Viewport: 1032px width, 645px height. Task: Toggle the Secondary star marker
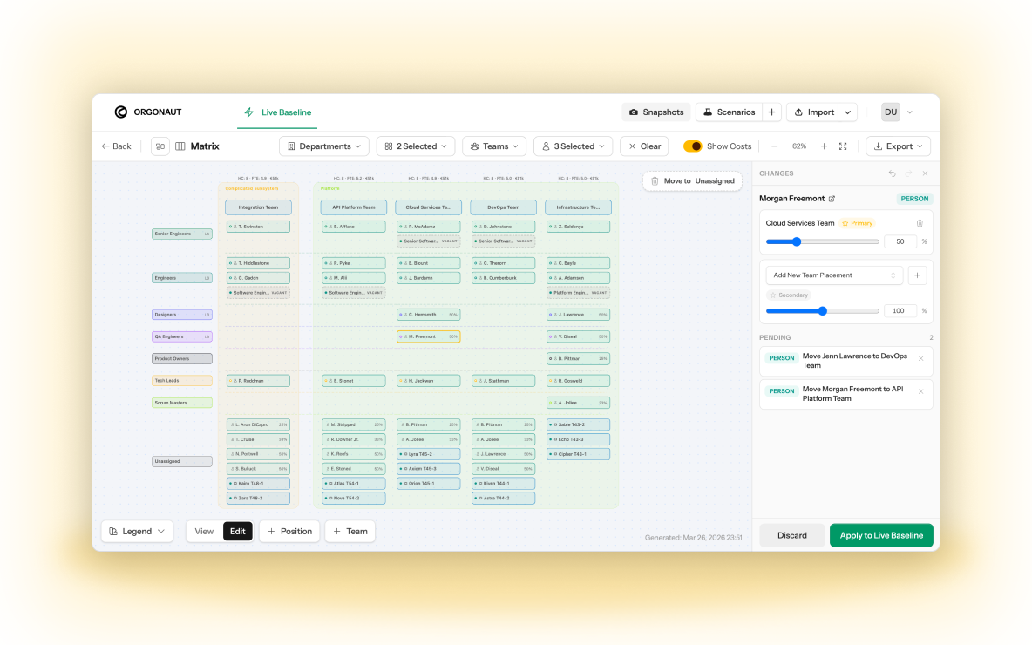tap(789, 295)
